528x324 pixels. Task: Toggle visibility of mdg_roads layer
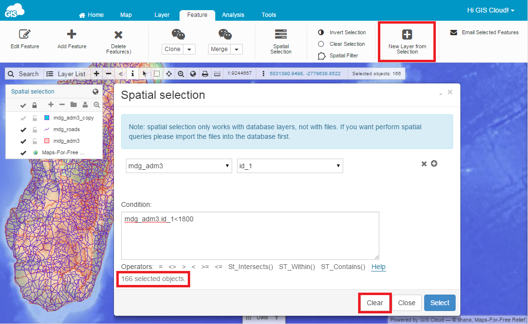(x=23, y=130)
